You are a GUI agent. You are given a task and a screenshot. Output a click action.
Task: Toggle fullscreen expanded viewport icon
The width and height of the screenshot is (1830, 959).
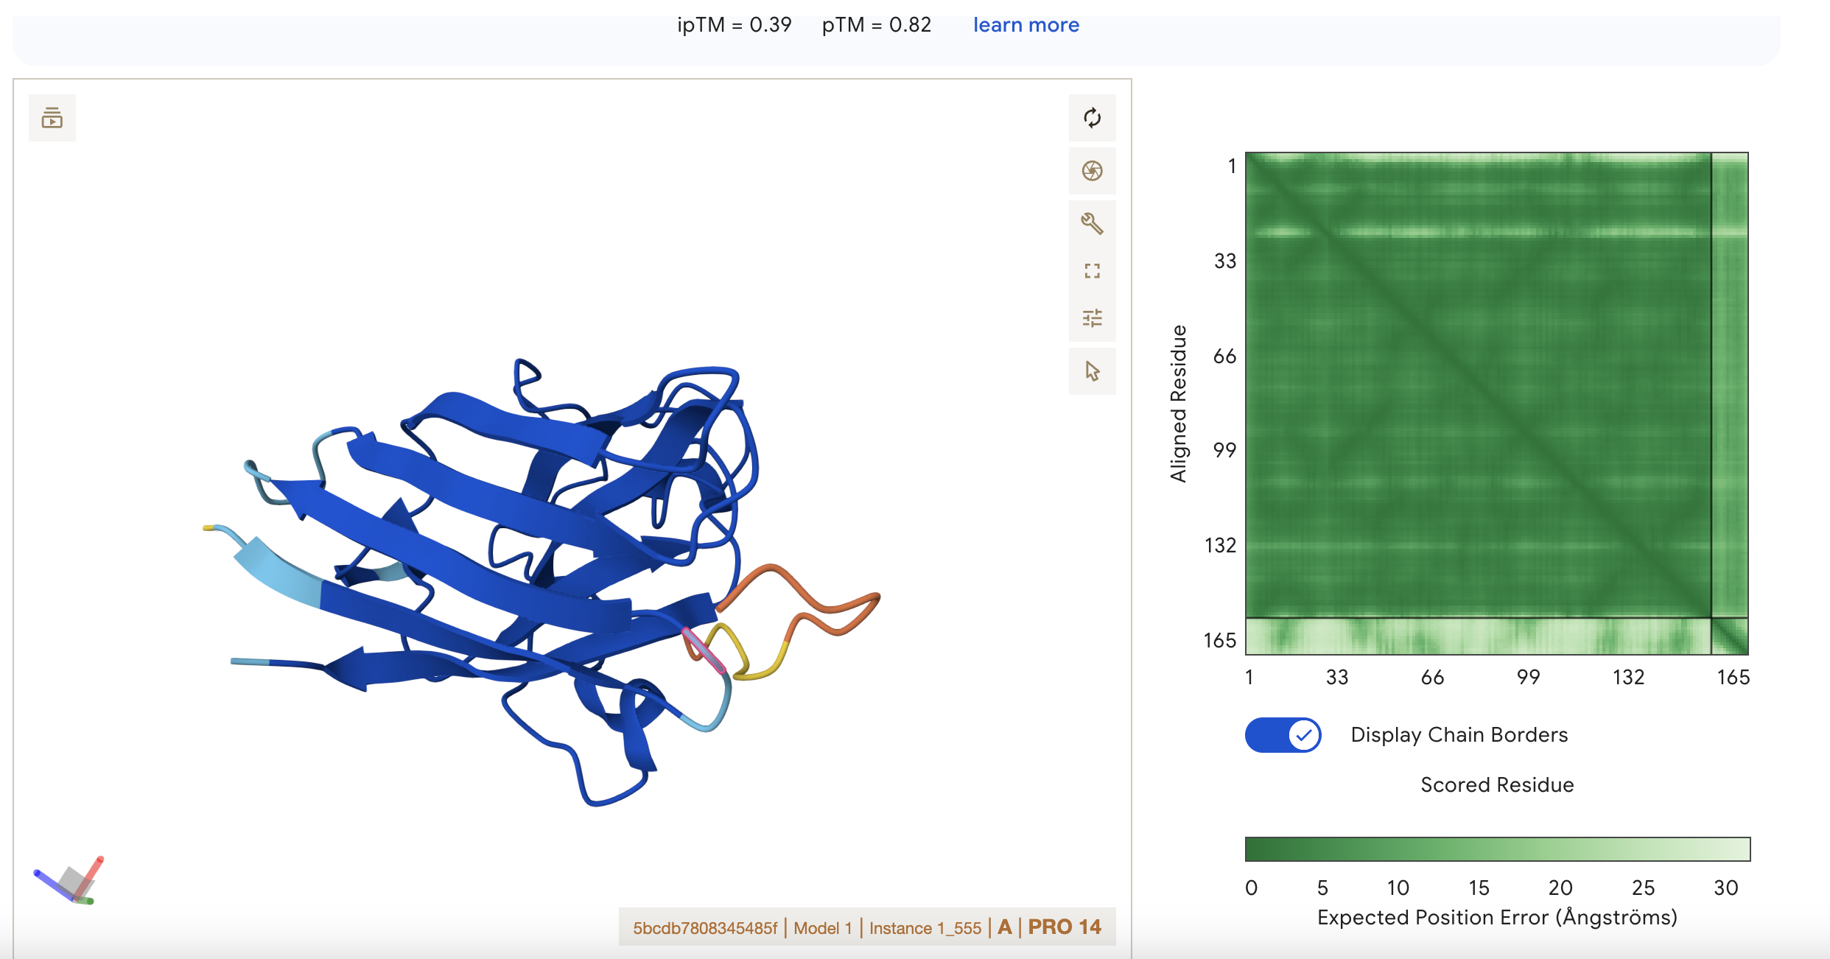tap(1092, 271)
